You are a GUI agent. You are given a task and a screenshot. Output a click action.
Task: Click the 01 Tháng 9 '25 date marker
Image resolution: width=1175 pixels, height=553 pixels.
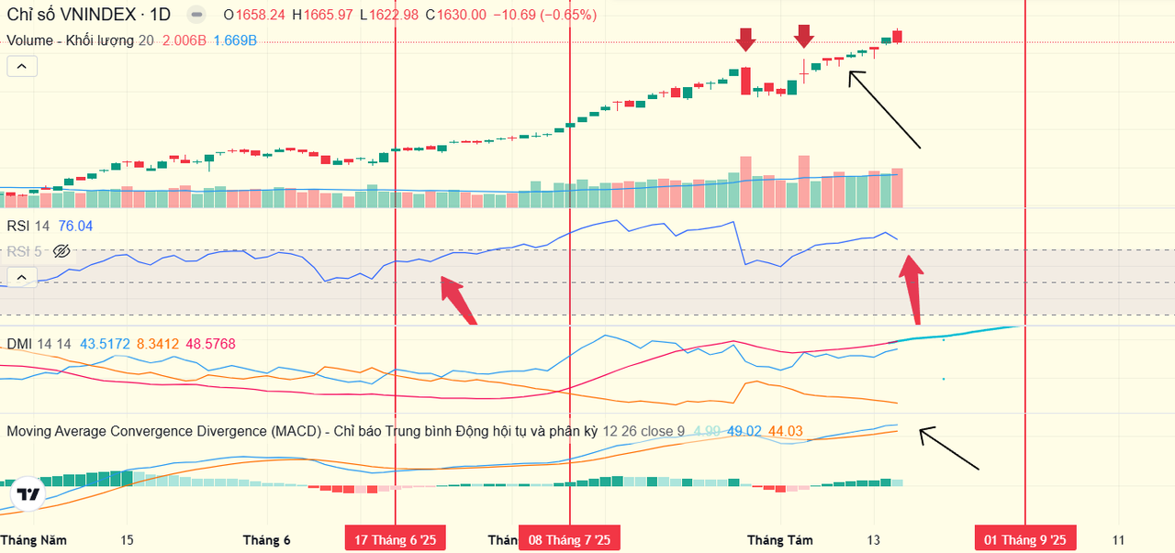coord(1025,539)
